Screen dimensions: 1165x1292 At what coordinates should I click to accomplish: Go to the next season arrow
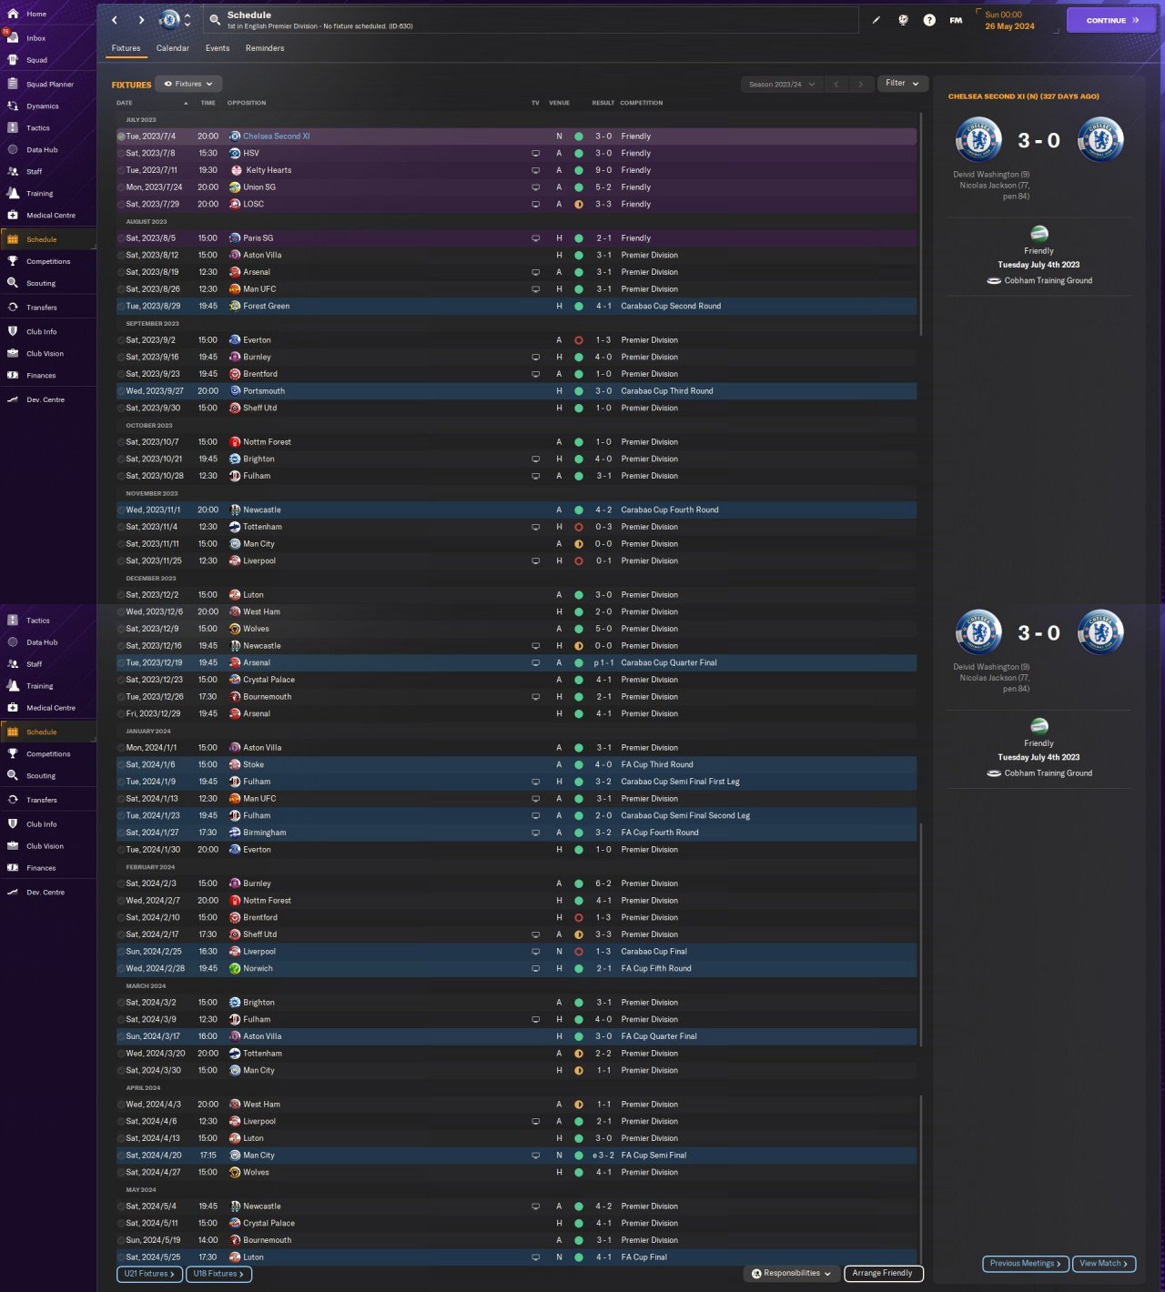pos(861,84)
